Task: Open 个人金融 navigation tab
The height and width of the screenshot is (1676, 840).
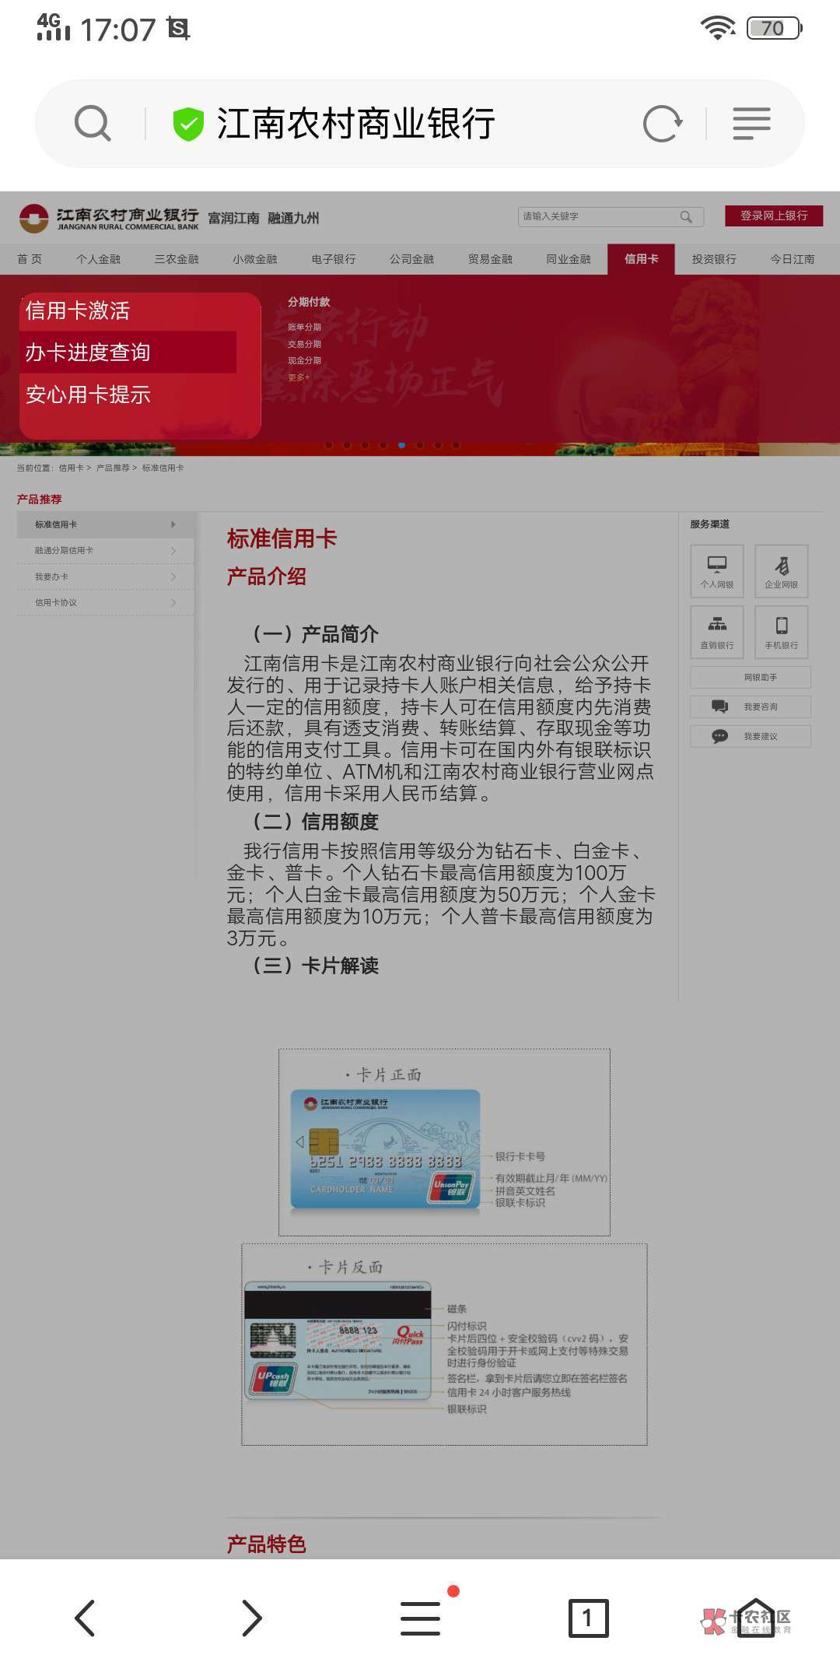Action: click(x=99, y=259)
